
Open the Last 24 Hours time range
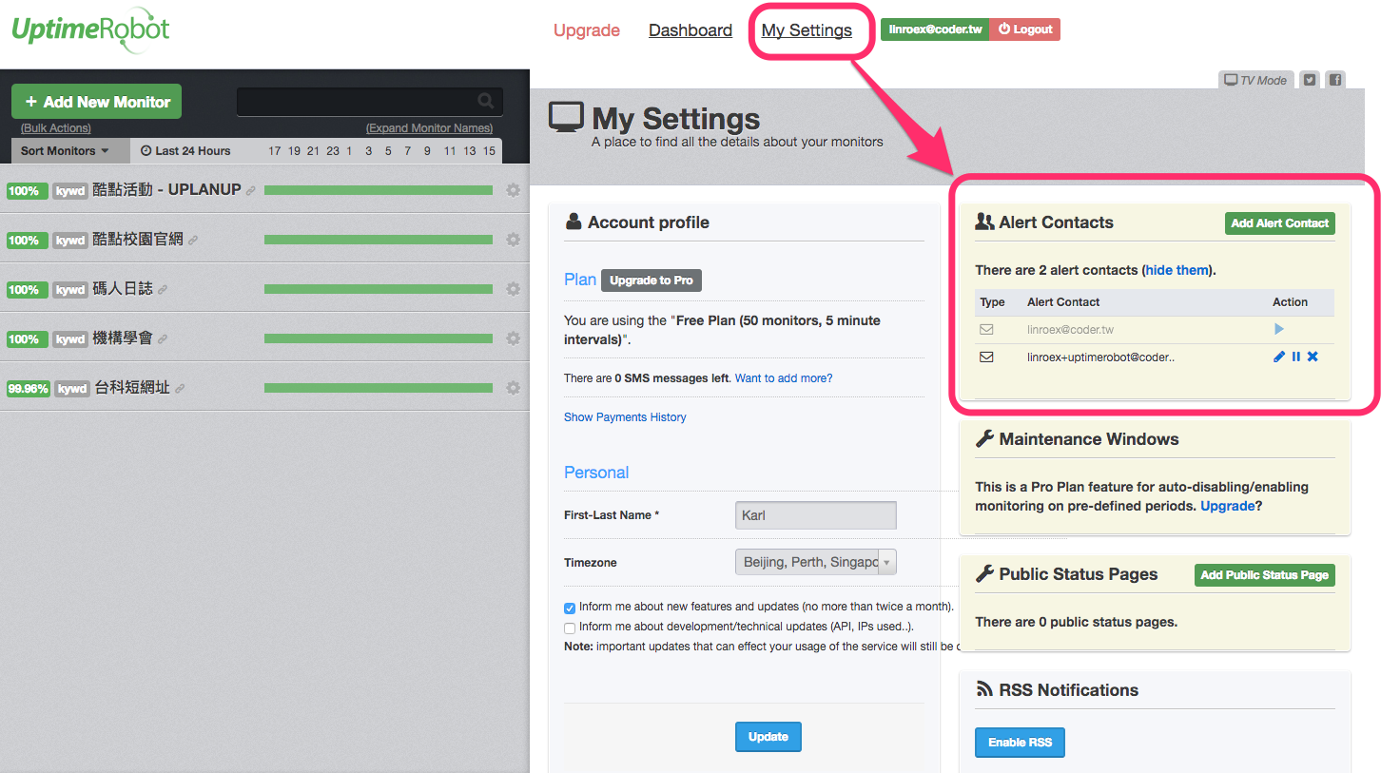[185, 151]
